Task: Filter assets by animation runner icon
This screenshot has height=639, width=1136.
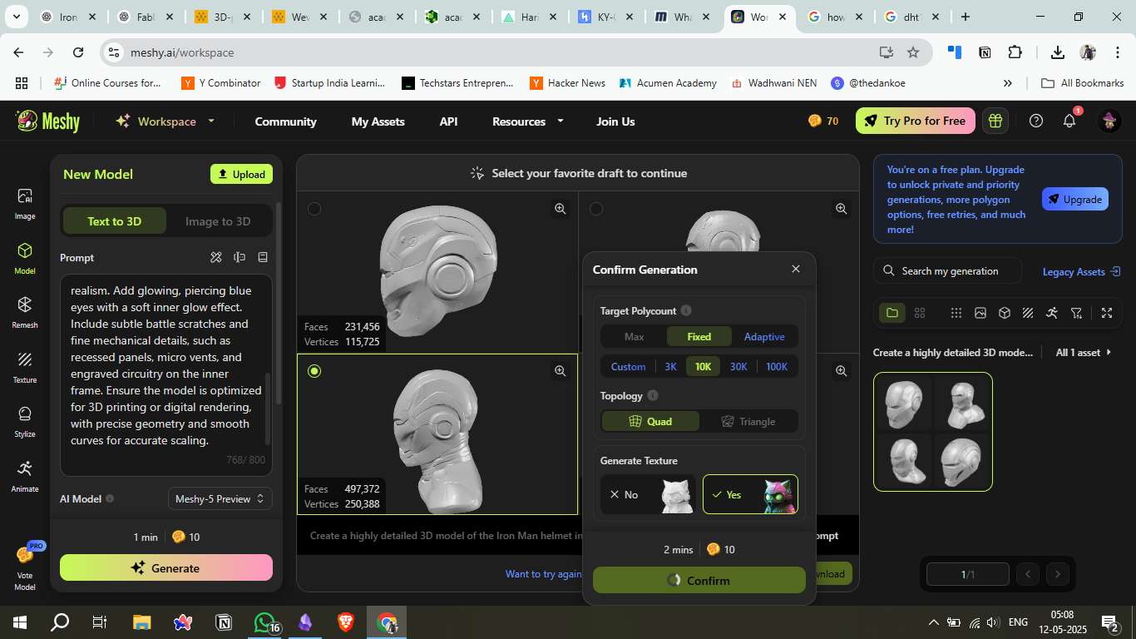Action: pos(1052,313)
